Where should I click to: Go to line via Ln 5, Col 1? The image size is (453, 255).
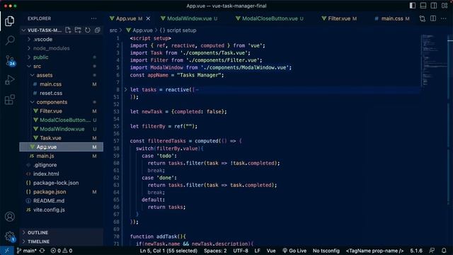click(168, 251)
